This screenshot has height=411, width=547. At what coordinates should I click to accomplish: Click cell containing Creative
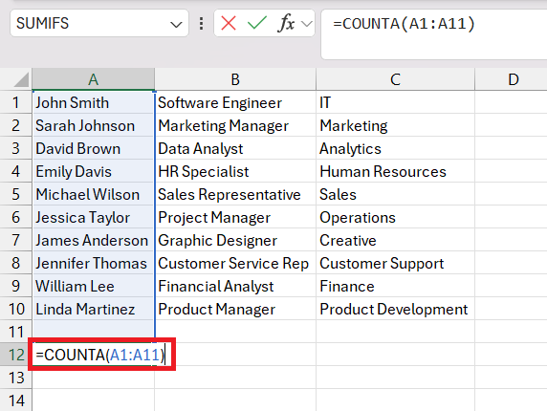pyautogui.click(x=395, y=240)
